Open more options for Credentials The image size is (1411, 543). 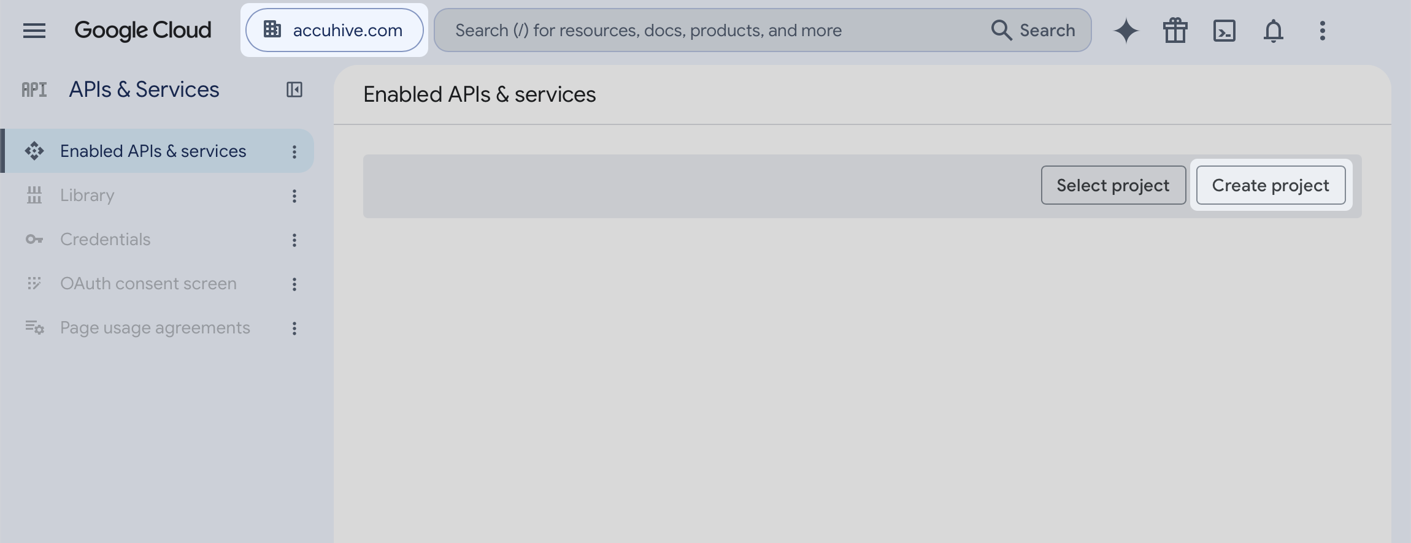pyautogui.click(x=294, y=240)
